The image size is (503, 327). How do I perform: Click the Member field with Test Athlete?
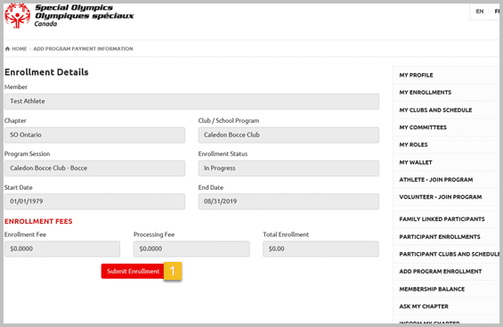(x=191, y=102)
